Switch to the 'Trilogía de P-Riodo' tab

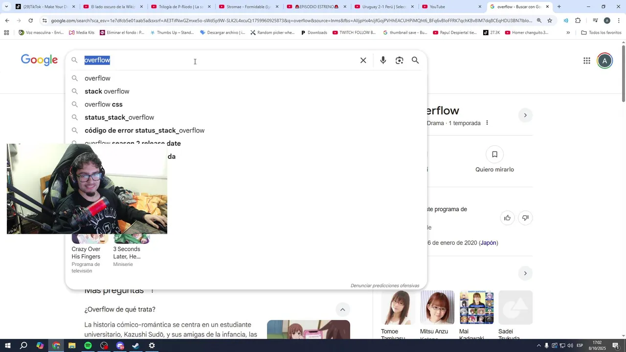[x=180, y=7]
